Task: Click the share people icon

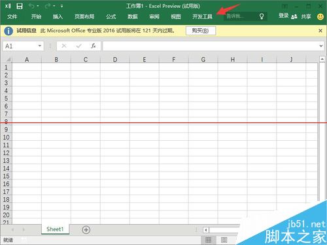Action: click(x=294, y=16)
